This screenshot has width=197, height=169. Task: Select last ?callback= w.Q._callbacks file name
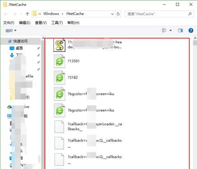point(95,159)
